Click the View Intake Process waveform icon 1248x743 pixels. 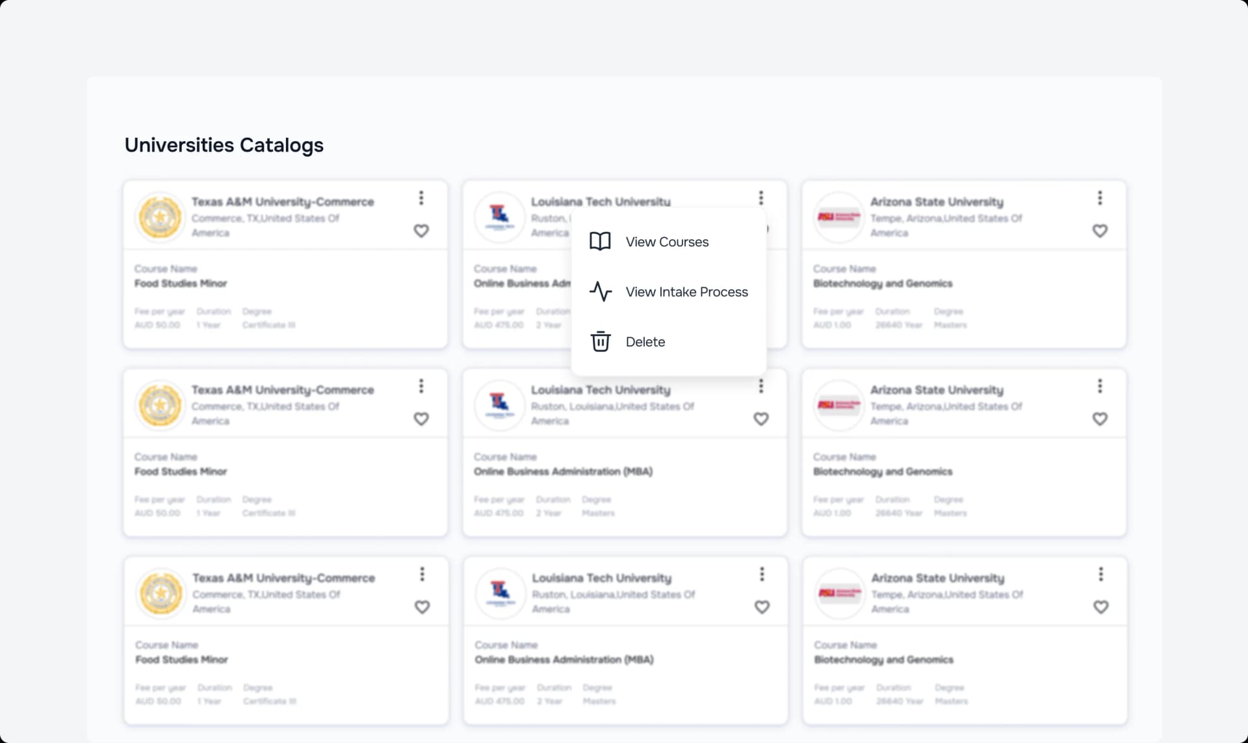click(600, 292)
